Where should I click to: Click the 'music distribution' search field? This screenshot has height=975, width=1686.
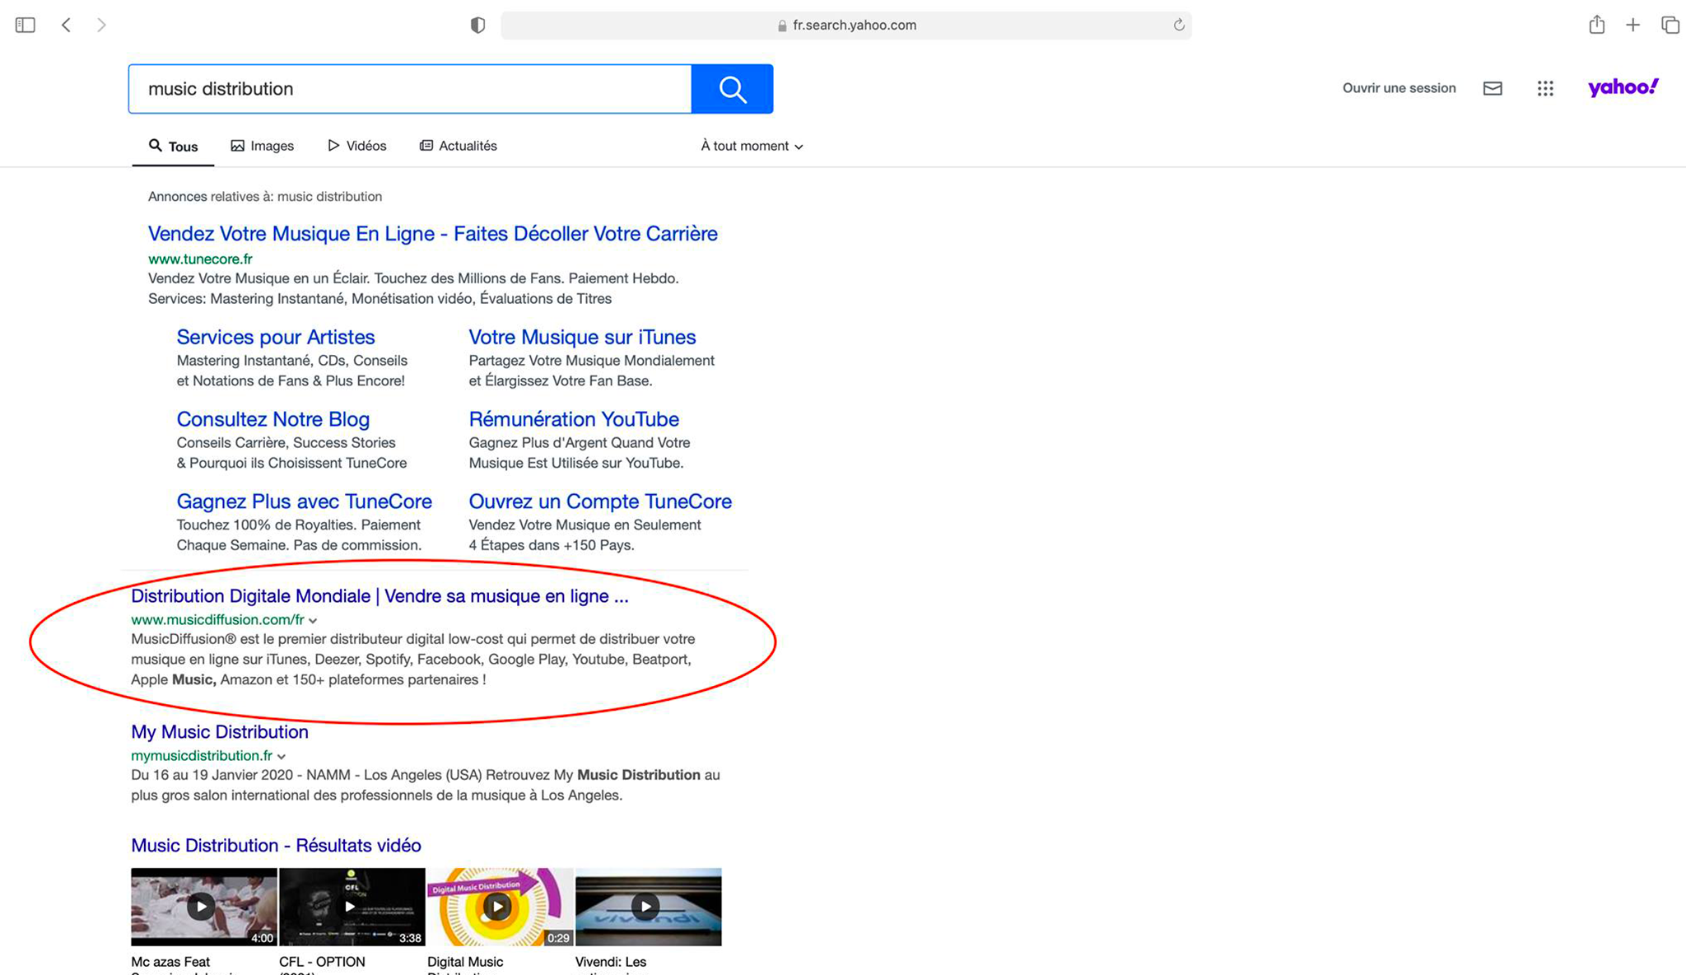410,89
